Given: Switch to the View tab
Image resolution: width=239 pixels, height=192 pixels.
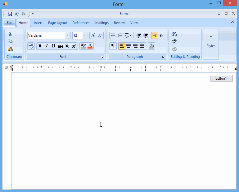Looking at the screenshot, I should (134, 23).
